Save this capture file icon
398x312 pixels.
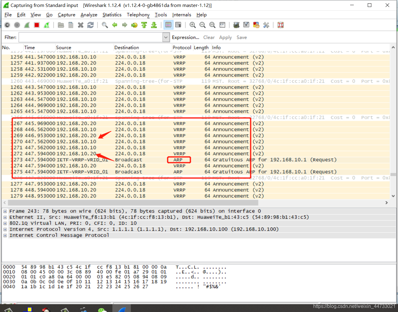click(x=71, y=25)
